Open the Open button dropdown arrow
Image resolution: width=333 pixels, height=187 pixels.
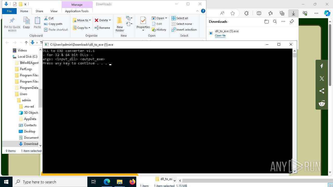pos(166,18)
